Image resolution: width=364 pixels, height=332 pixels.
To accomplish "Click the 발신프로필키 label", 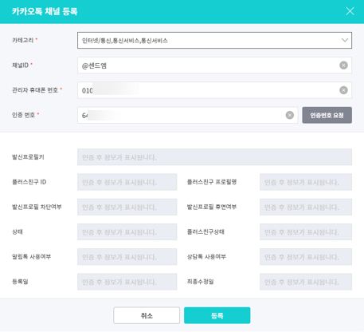I will click(28, 157).
